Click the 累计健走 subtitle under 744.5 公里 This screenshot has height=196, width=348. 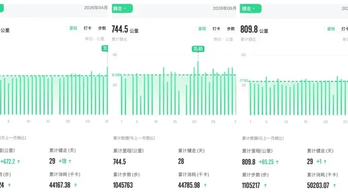119,39
